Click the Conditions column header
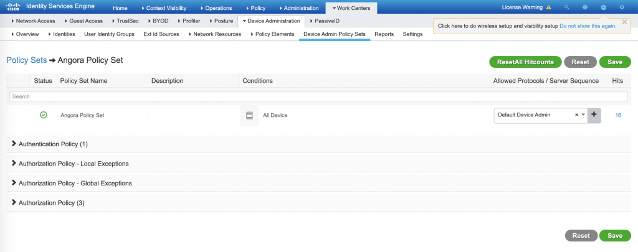The width and height of the screenshot is (638, 252). coord(257,80)
